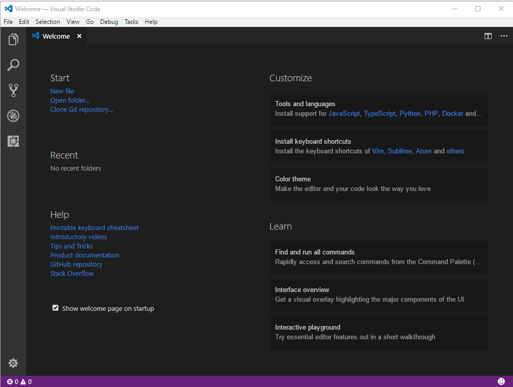
Task: Send feedback via the smiley icon
Action: pos(501,381)
